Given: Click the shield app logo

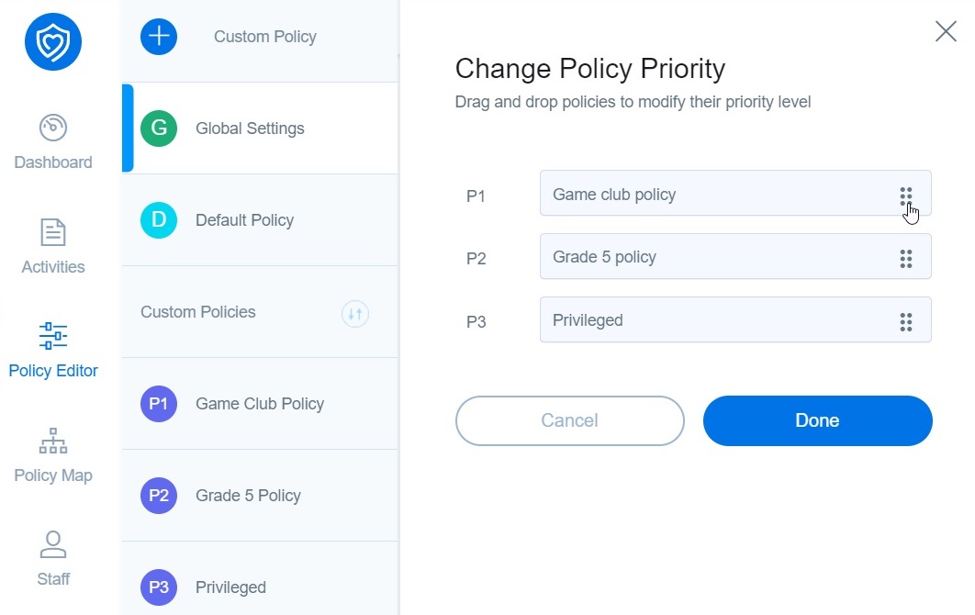Looking at the screenshot, I should [52, 41].
